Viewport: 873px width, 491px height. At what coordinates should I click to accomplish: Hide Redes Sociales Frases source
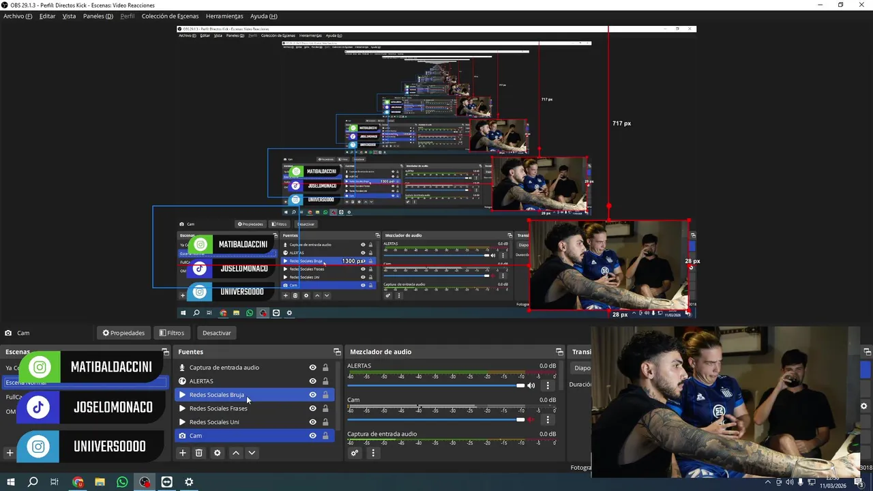(313, 408)
